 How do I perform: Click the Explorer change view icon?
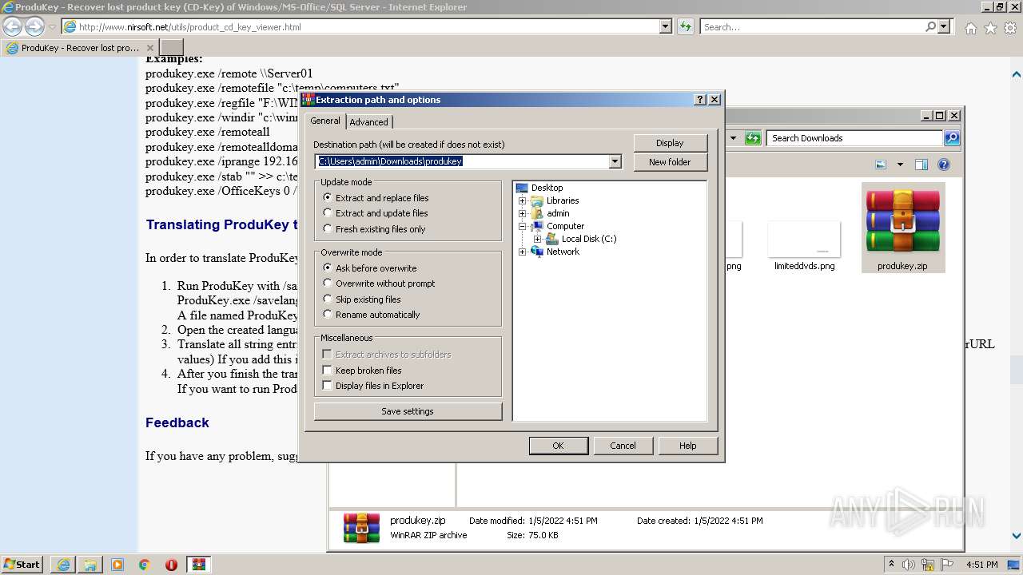tap(881, 165)
